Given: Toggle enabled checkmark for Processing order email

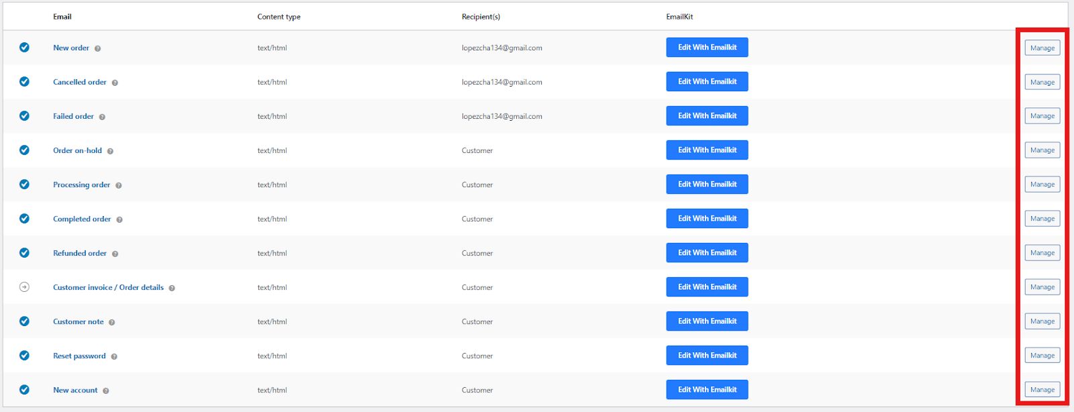Looking at the screenshot, I should click(x=24, y=185).
